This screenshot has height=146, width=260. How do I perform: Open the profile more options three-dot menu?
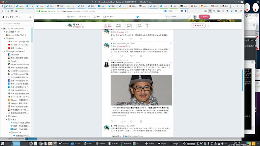click(x=208, y=26)
